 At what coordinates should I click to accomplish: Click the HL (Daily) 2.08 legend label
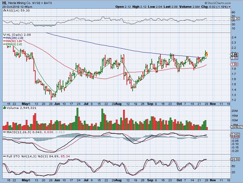18,35
